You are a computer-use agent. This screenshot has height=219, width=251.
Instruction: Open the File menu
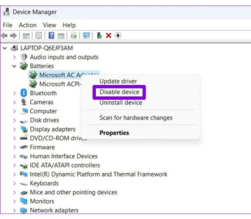pos(8,25)
